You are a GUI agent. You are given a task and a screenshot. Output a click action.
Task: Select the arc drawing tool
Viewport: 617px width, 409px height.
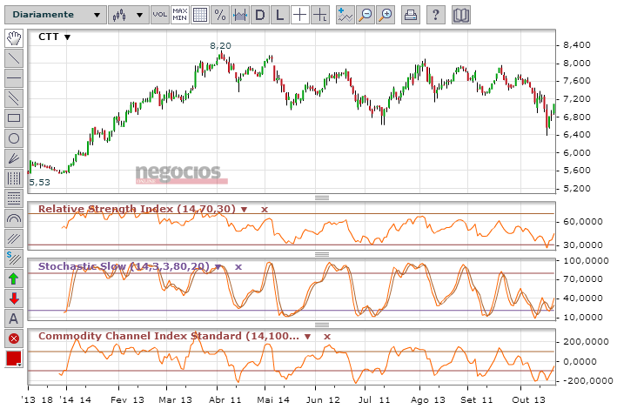(x=14, y=218)
